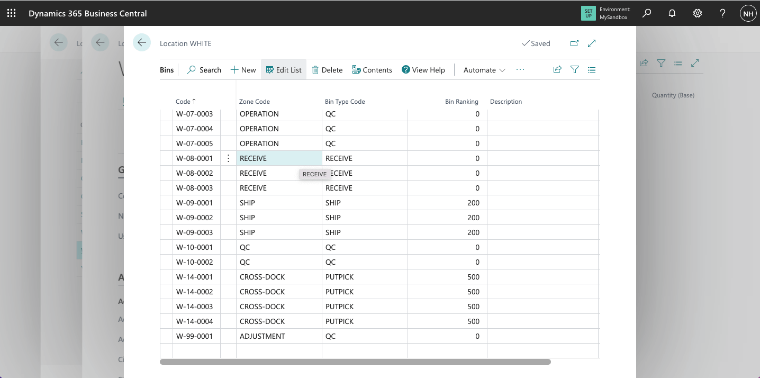Click the New button to add bin
760x378 pixels.
[x=243, y=70]
